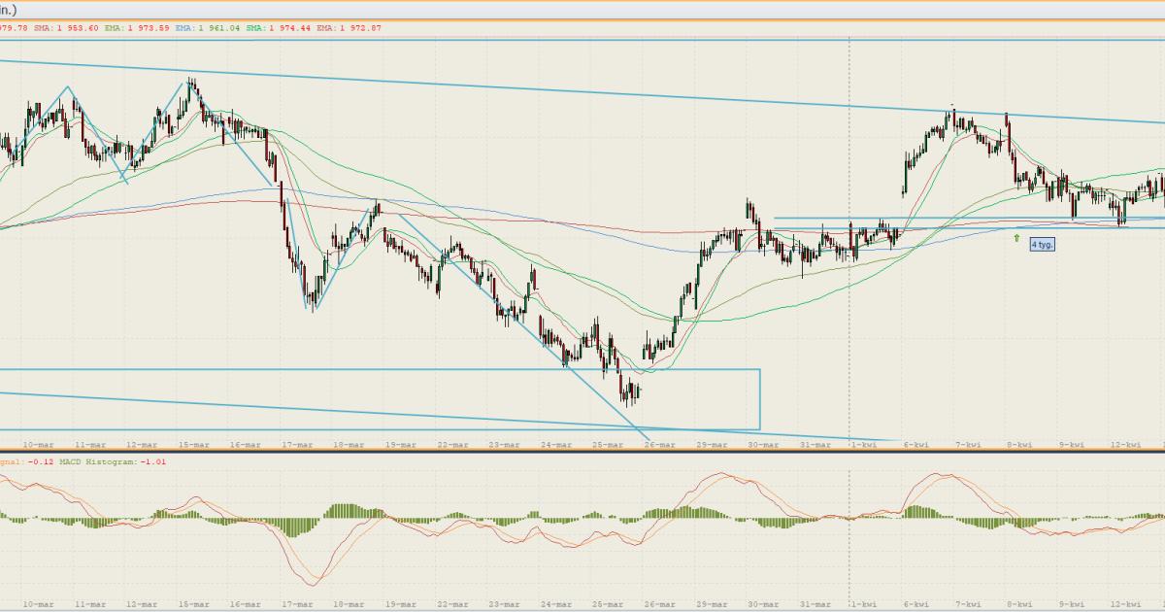
Task: Click 12-kwi on the MACD panel time axis
Action: [1125, 602]
